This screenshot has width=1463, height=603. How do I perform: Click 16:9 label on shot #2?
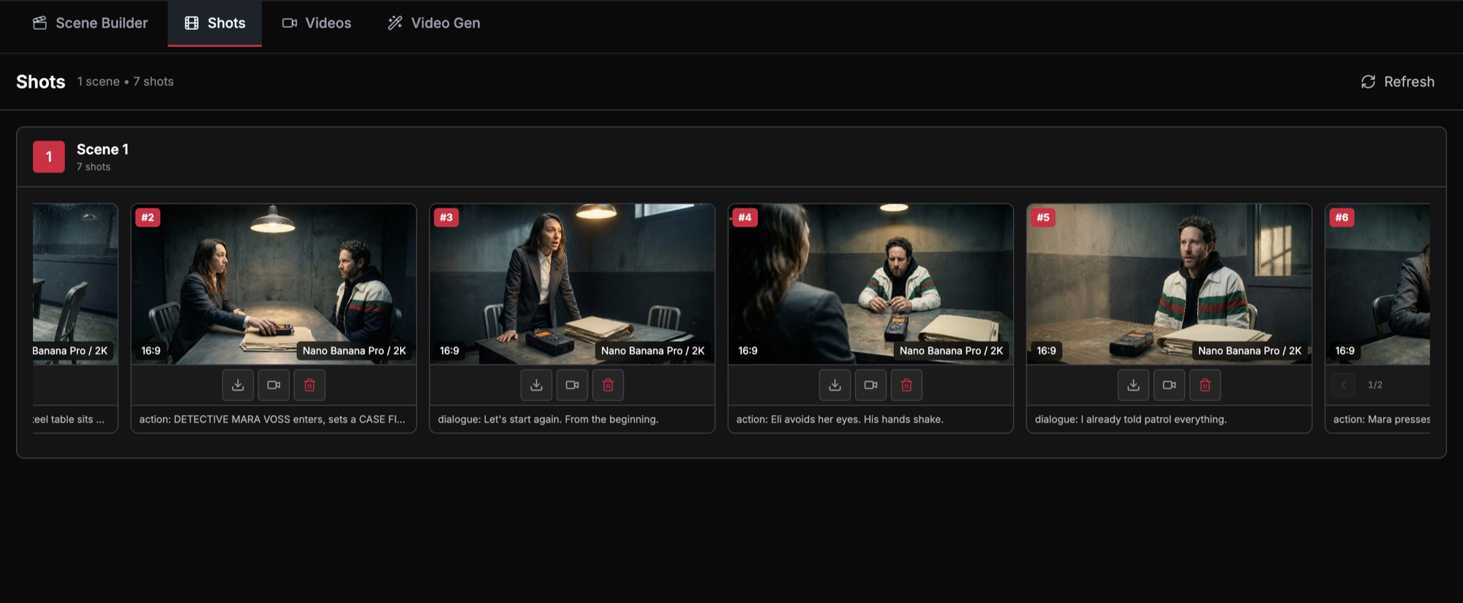pyautogui.click(x=151, y=351)
